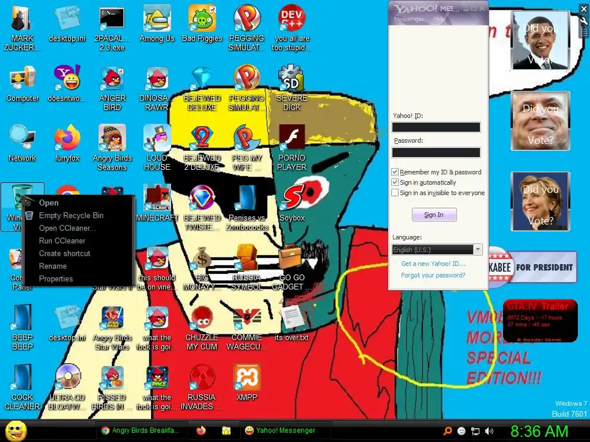Image resolution: width=590 pixels, height=442 pixels.
Task: Click Forgot your password? link
Action: 433,275
